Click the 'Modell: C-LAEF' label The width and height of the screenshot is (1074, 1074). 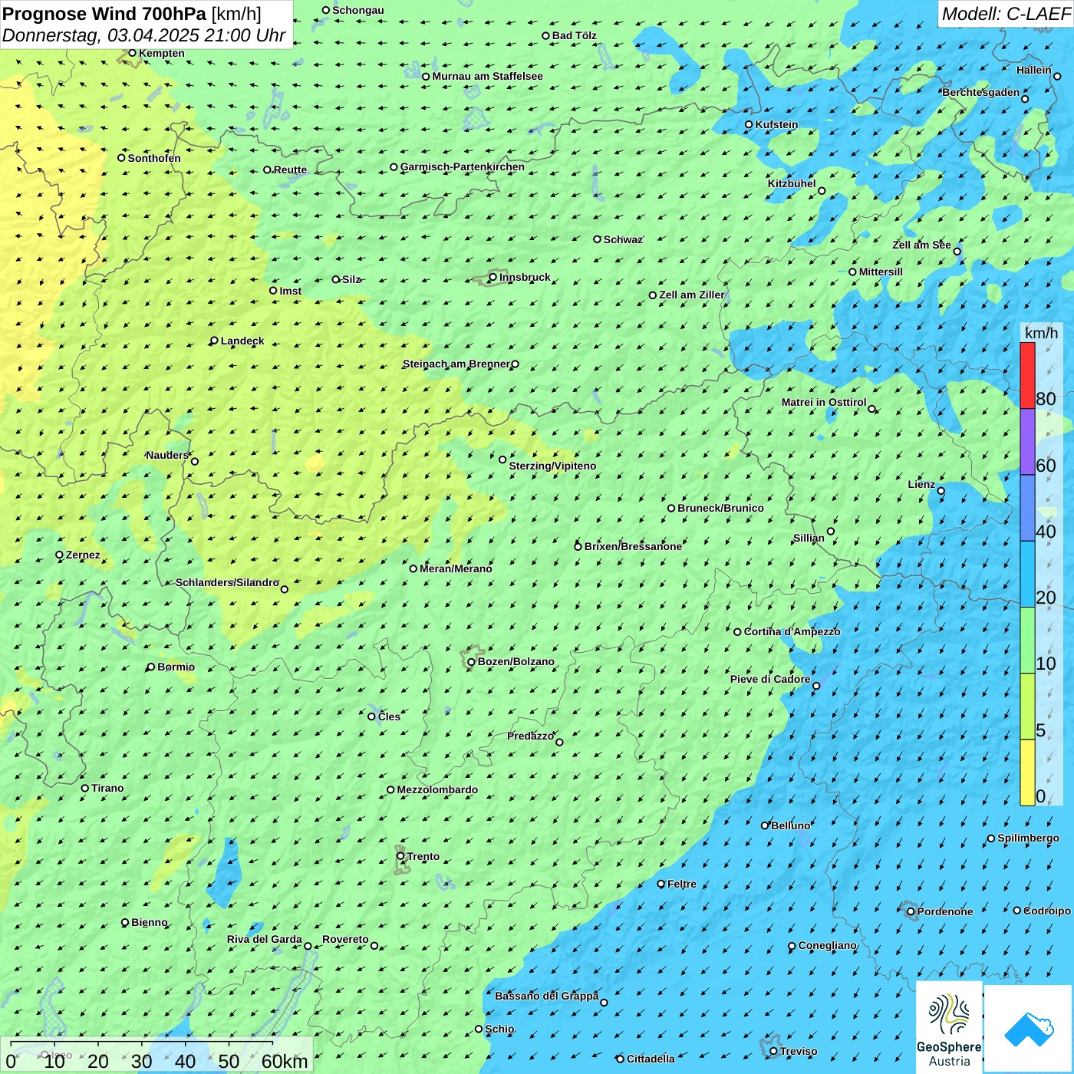(1006, 14)
